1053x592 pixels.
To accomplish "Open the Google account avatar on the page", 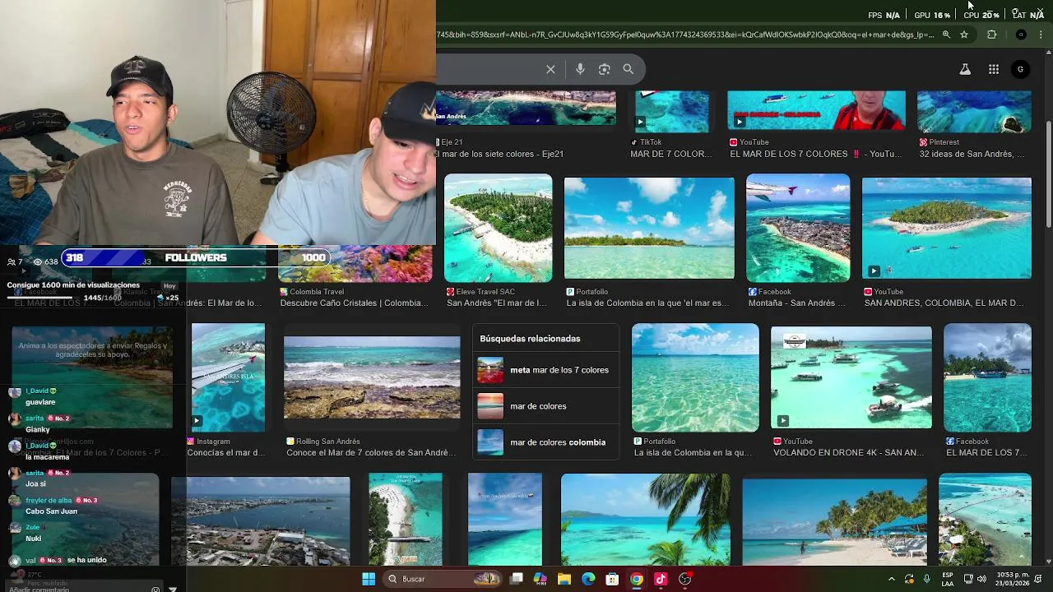I will (1020, 69).
